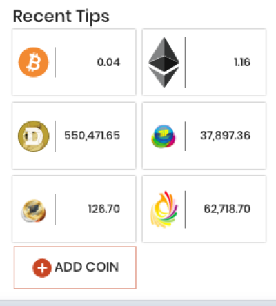This screenshot has width=276, height=306.
Task: Select the 37,897.36 tip amount
Action: point(225,136)
